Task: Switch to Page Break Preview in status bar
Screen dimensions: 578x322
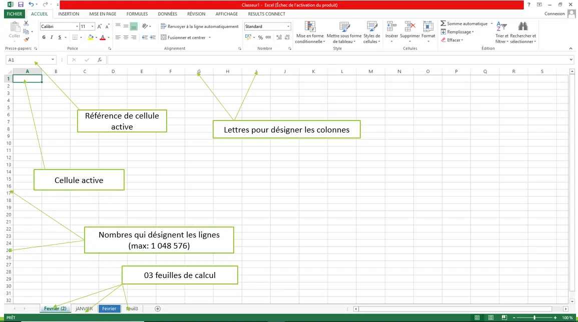Action: click(504, 317)
